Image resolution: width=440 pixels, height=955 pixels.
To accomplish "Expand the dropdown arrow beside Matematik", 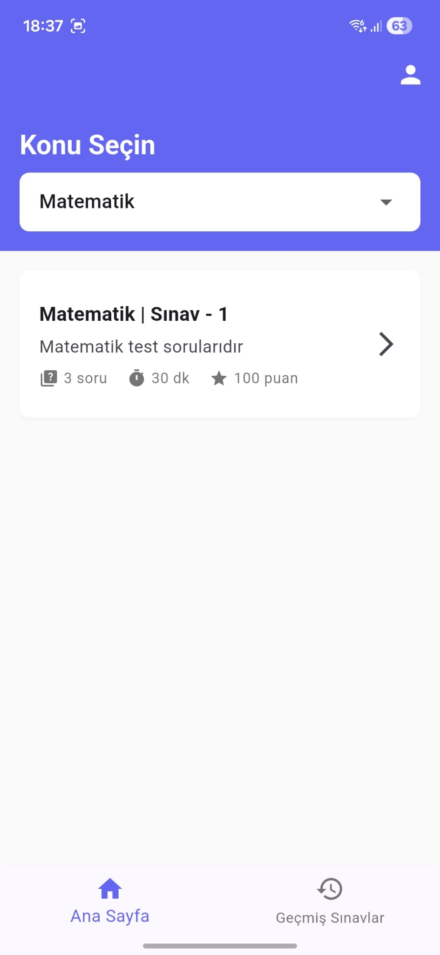I will [x=386, y=202].
